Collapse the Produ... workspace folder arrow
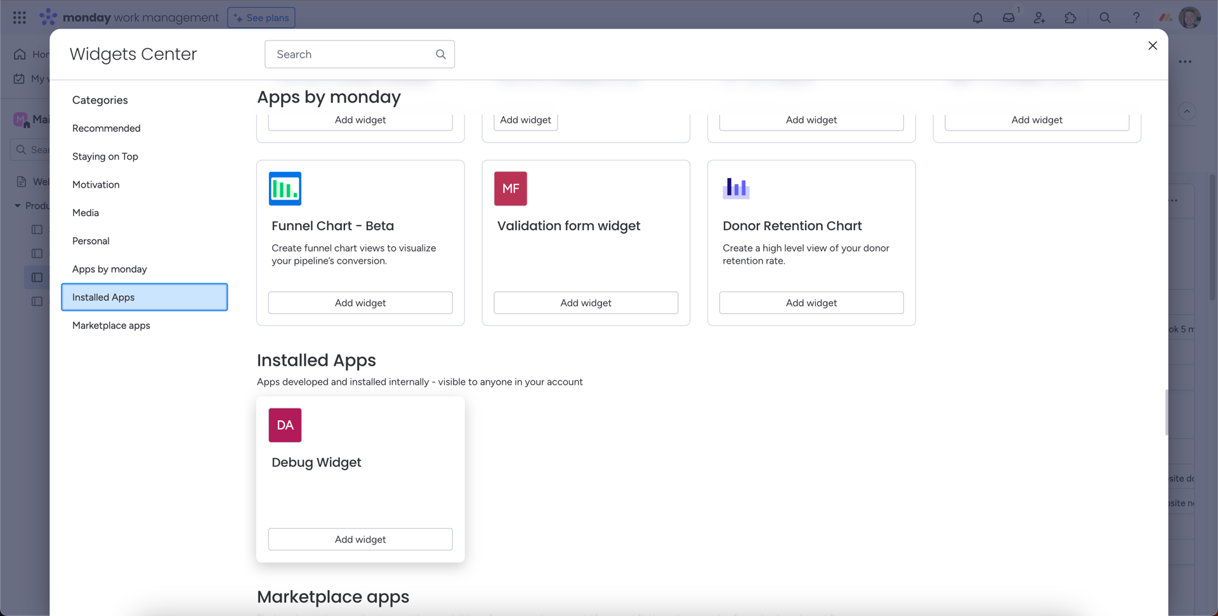This screenshot has width=1218, height=616. click(x=18, y=205)
